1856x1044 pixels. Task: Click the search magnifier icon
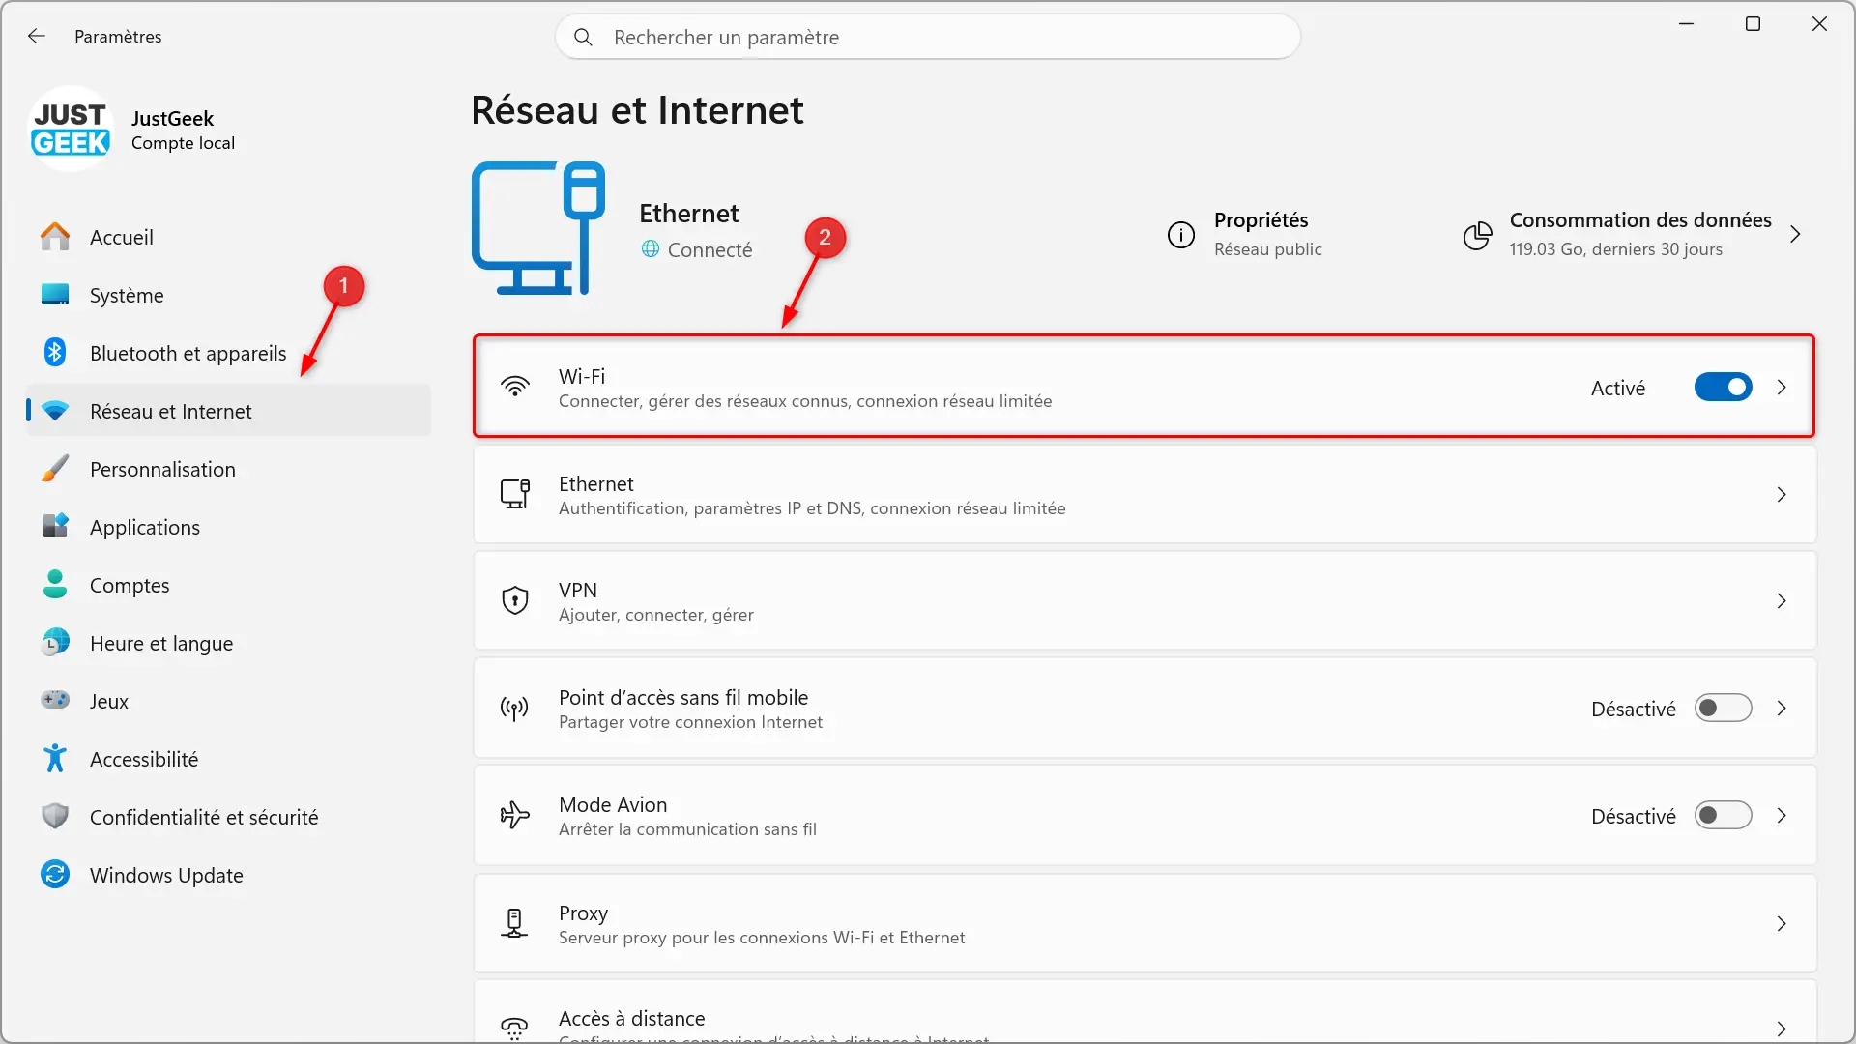click(583, 37)
